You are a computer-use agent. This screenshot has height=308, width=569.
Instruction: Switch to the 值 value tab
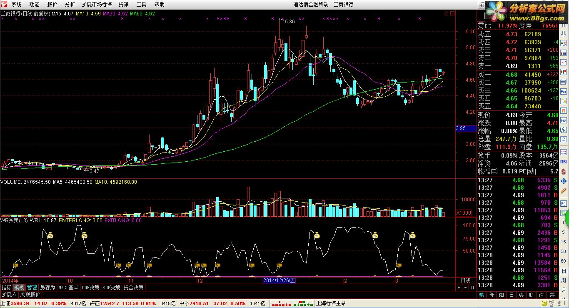[x=542, y=295]
